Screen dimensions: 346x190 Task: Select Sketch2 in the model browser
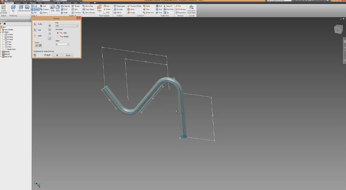[x=7, y=54]
